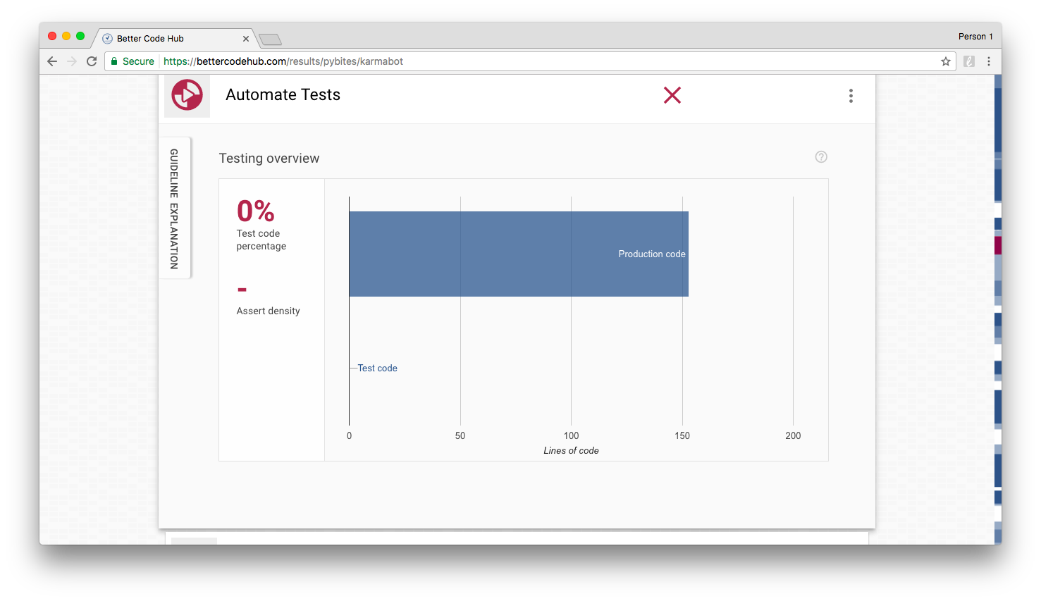1041x601 pixels.
Task: Open a new browser tab
Action: (x=270, y=39)
